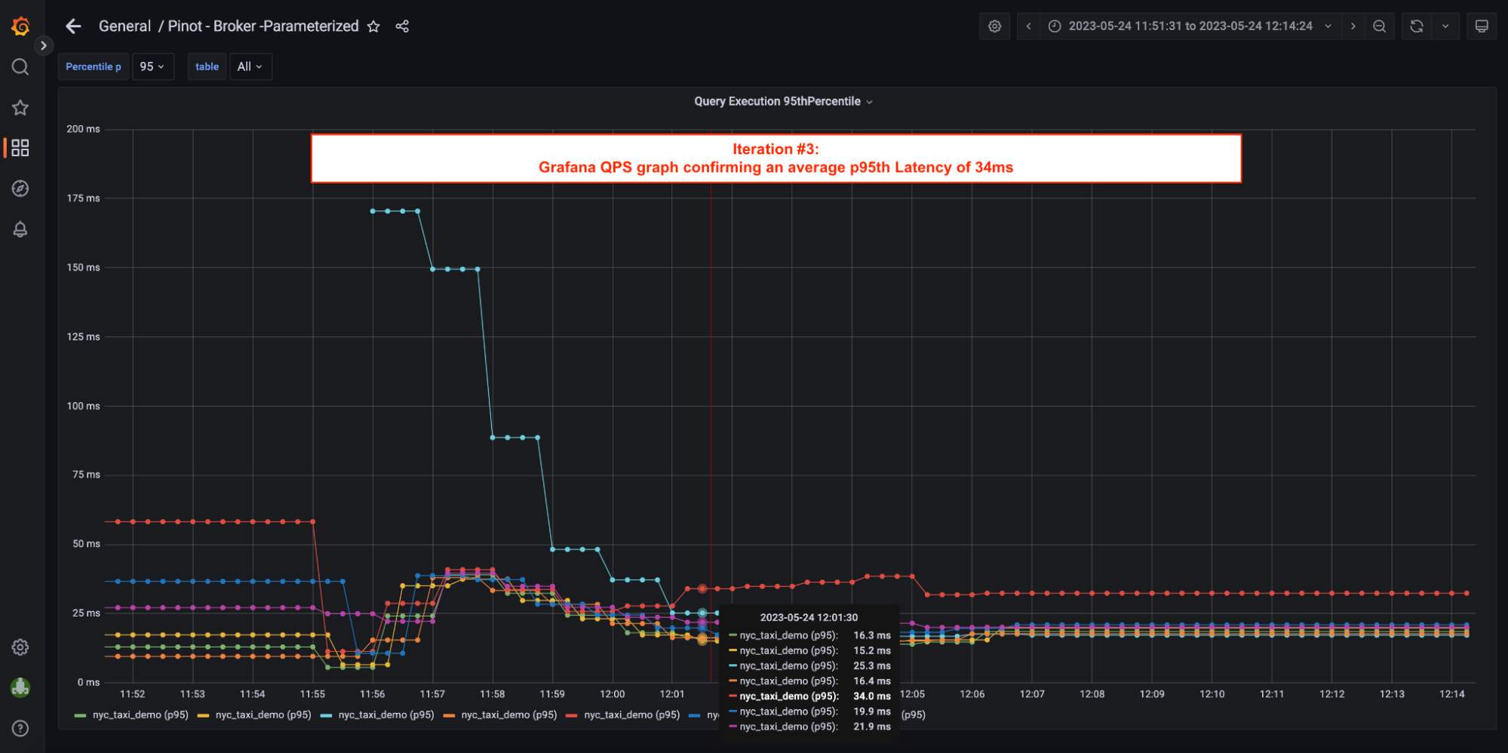Shift time range forward

1353,26
